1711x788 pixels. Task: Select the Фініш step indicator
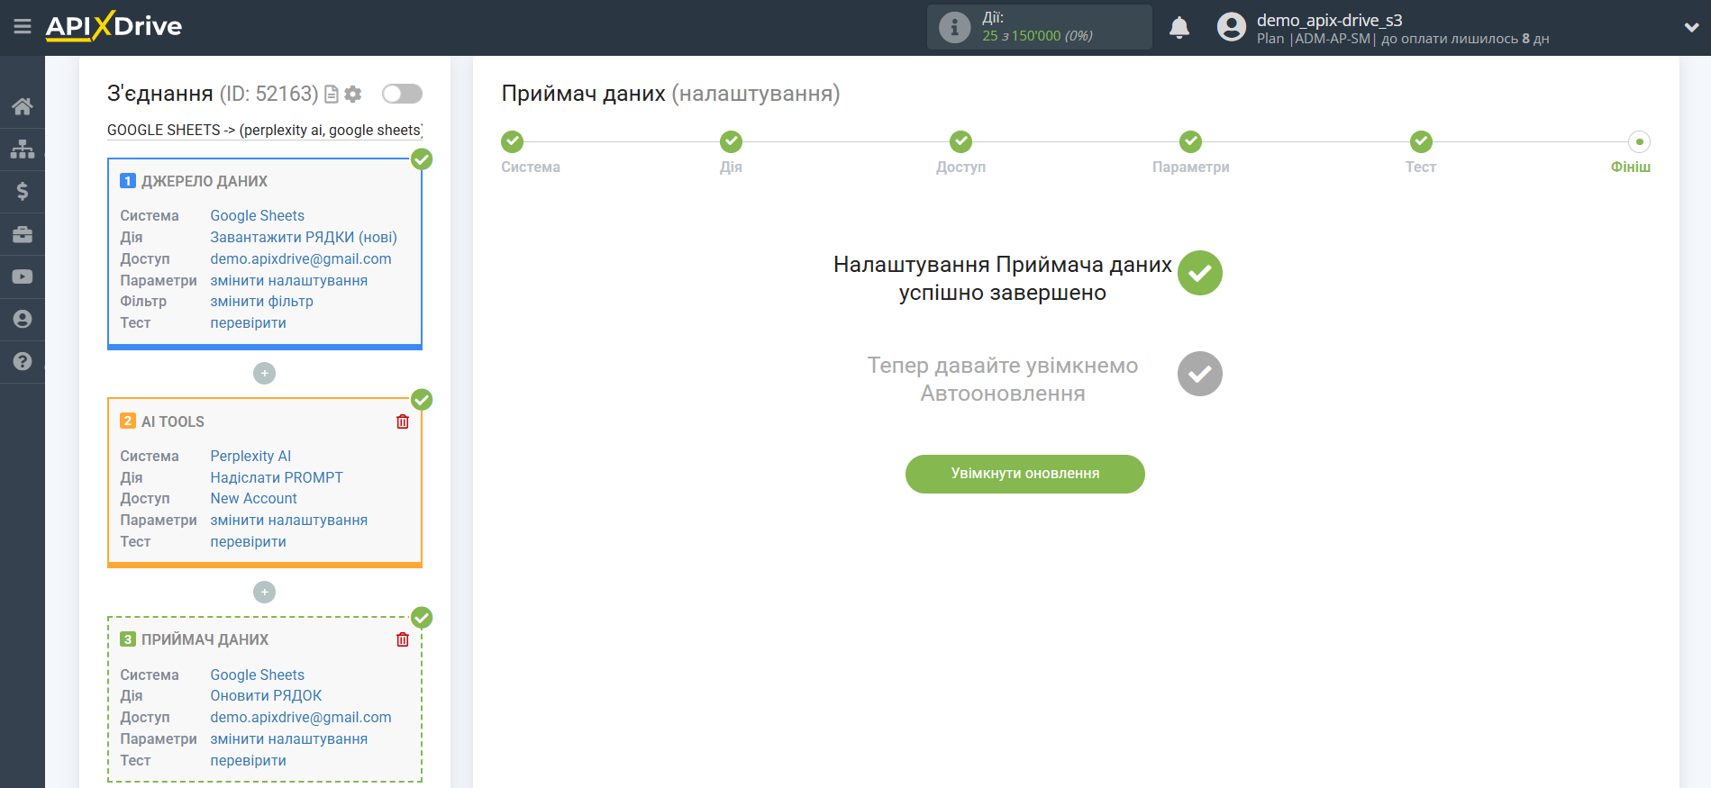click(x=1638, y=142)
